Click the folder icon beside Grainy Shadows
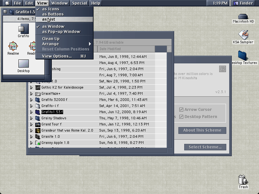The width and height of the screenshot is (259, 194). pos(38,118)
